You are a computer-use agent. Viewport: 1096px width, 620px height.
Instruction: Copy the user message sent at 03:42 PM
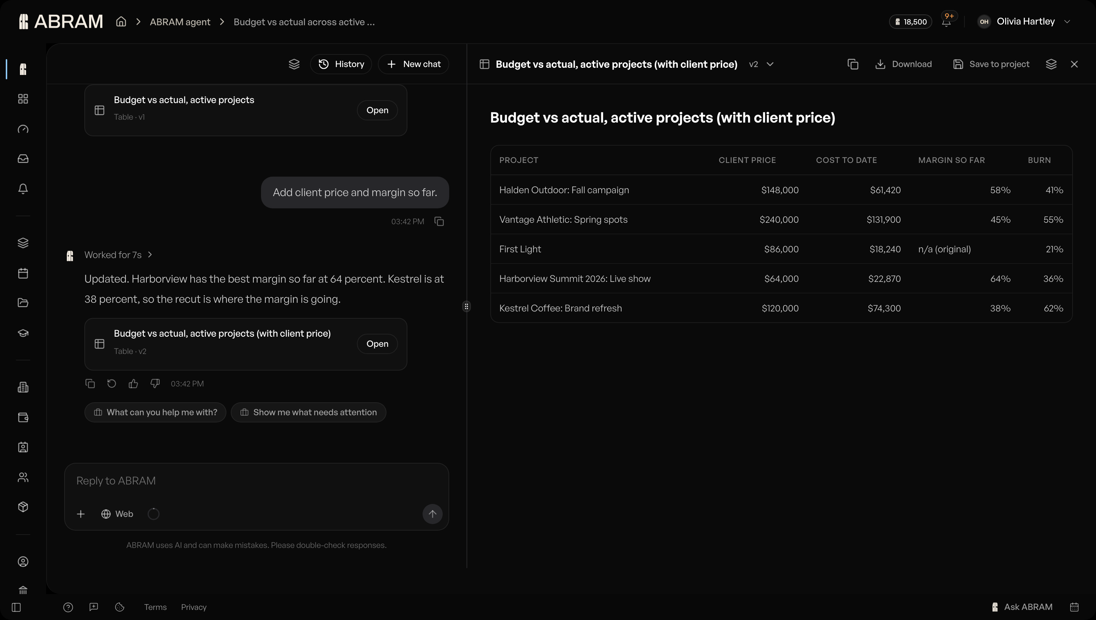[x=439, y=221]
